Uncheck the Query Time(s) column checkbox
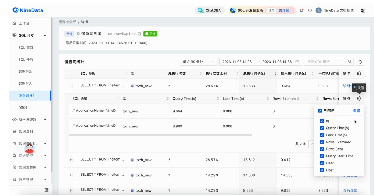This screenshot has height=196, width=374. 322,128
